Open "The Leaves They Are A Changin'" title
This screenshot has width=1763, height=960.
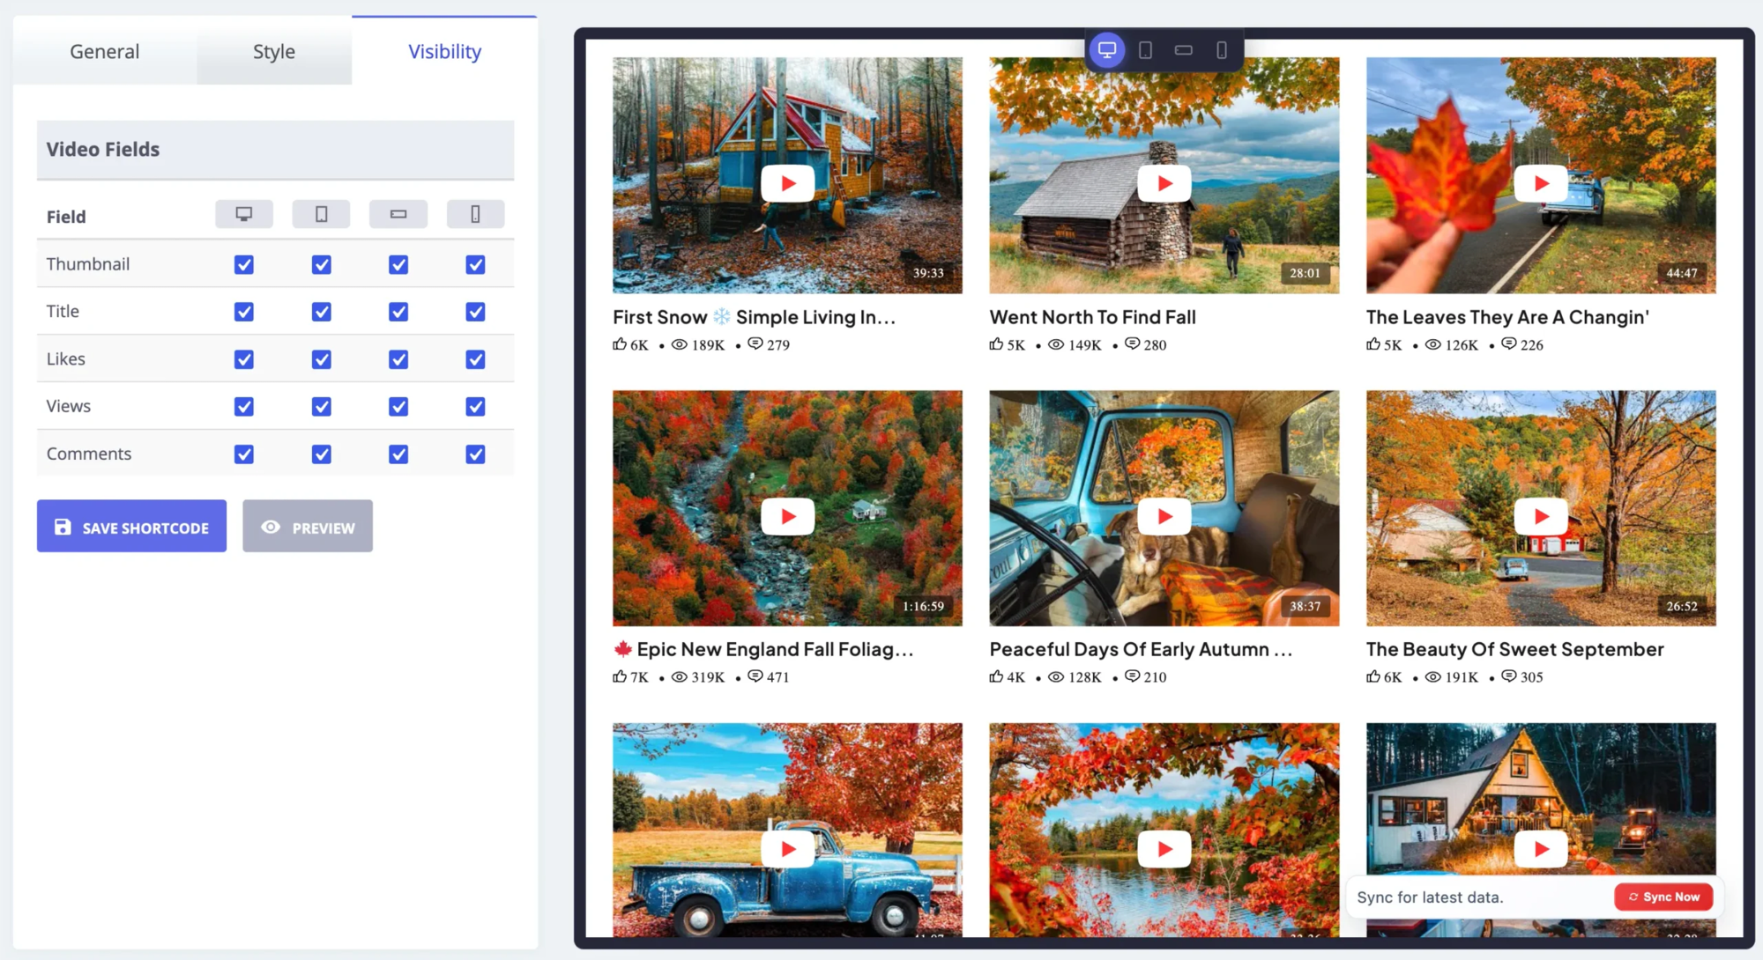(1507, 317)
